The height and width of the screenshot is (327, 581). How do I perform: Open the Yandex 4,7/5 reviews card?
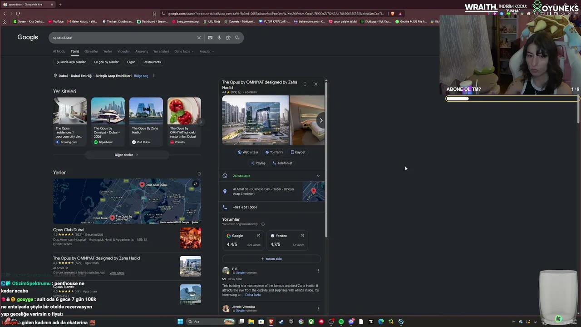pyautogui.click(x=287, y=240)
